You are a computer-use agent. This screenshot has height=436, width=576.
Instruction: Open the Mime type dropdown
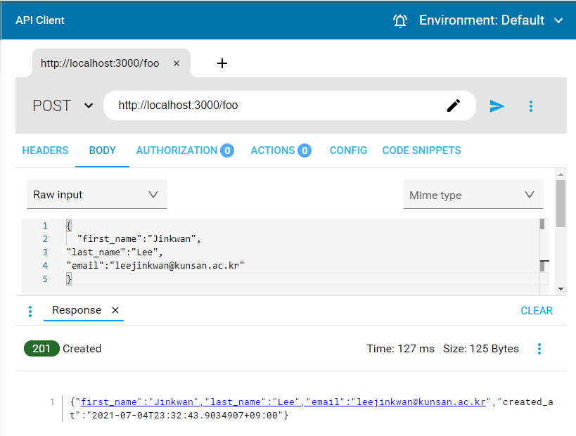(x=473, y=195)
